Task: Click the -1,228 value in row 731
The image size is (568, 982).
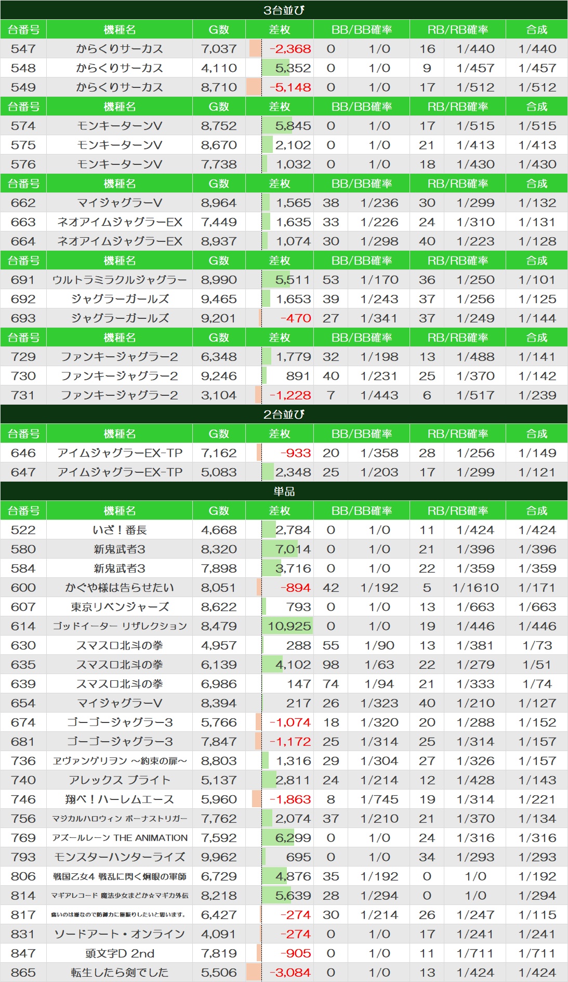Action: click(290, 395)
